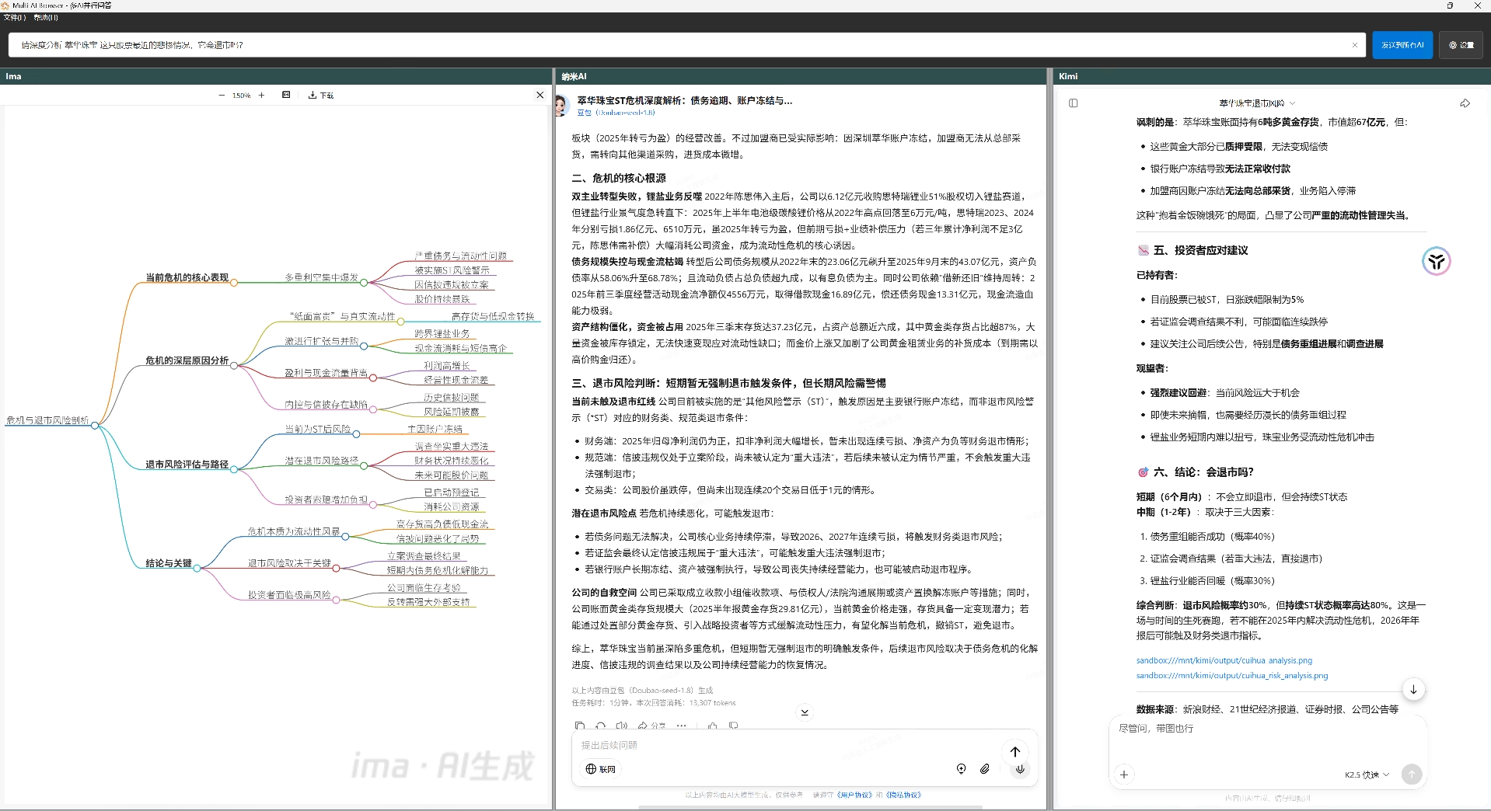Dislike the 纳米AI answer

(x=733, y=726)
